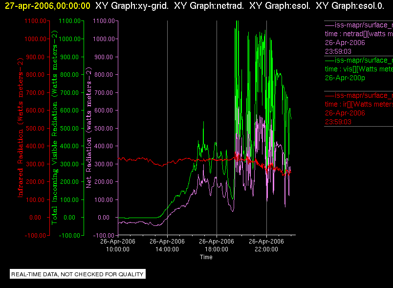Click the Total Incoming Visible Radiation axis label
The height and width of the screenshot is (288, 393).
pyautogui.click(x=54, y=127)
